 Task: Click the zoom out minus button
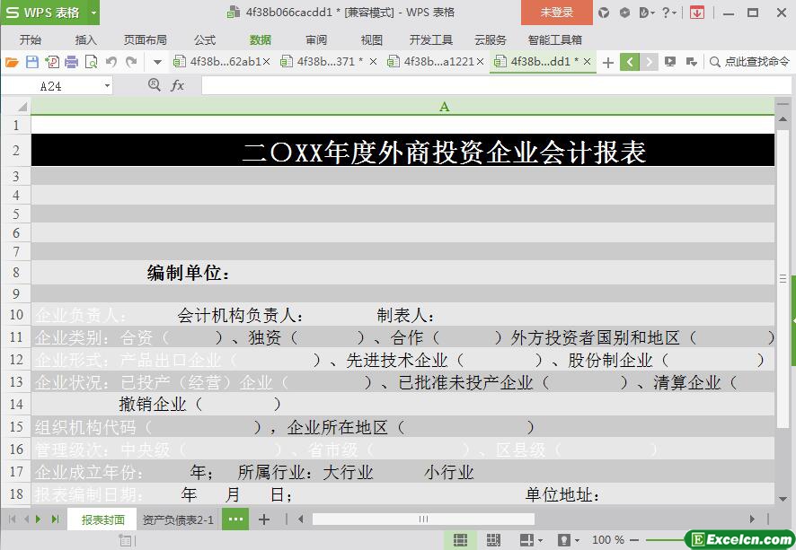pos(634,540)
